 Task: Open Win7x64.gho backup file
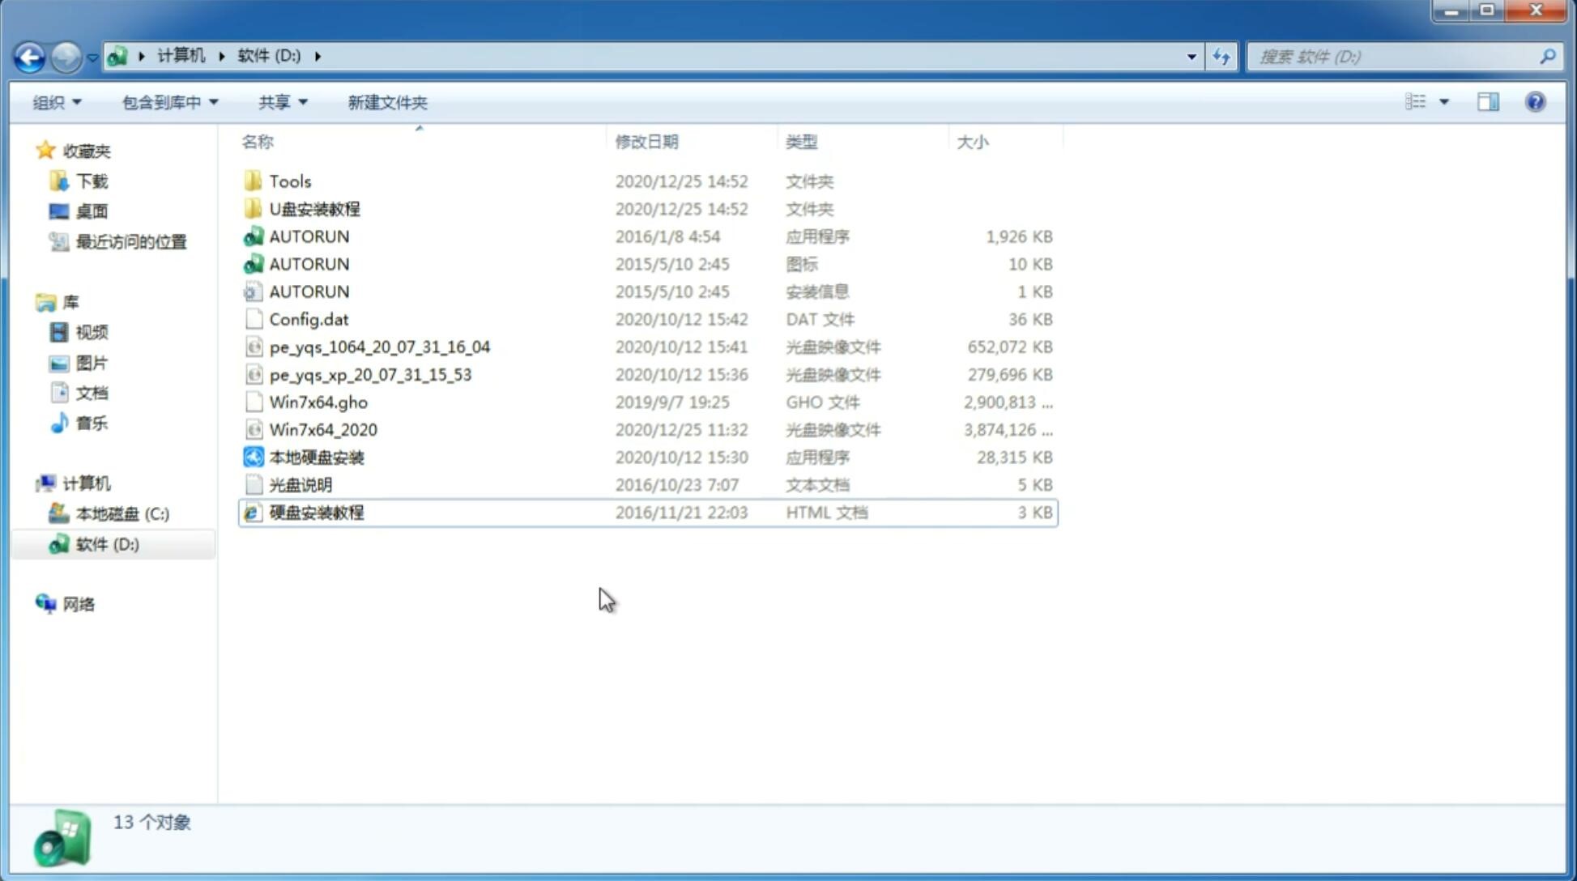coord(318,402)
